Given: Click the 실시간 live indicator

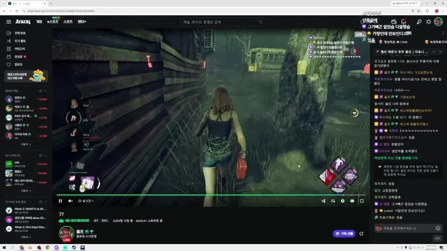Looking at the screenshot, I should [86, 201].
